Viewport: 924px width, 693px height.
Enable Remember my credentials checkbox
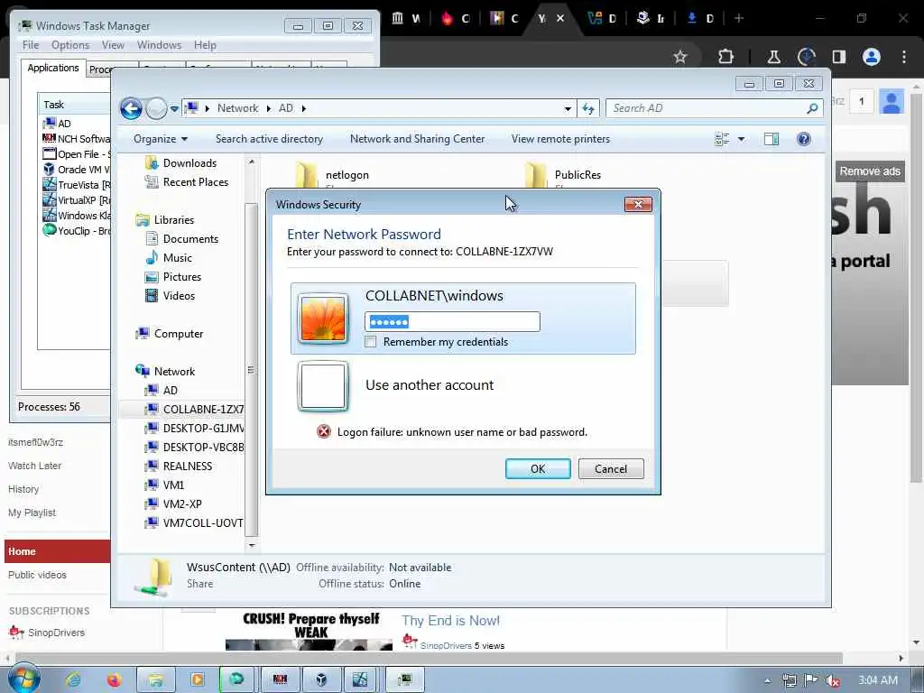[x=371, y=342]
